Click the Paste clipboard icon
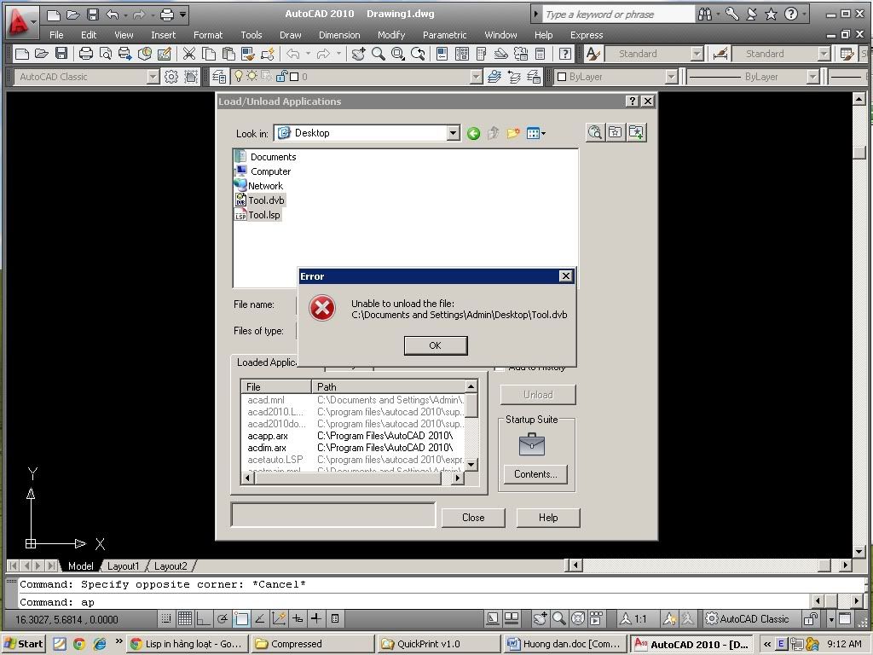The height and width of the screenshot is (655, 873). pos(228,54)
